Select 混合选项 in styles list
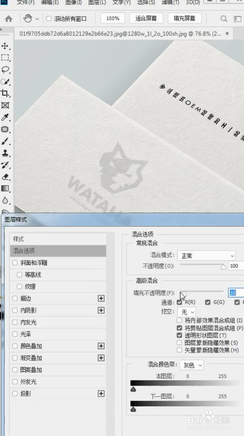Viewport: 244px width, 436px height. coord(58,251)
